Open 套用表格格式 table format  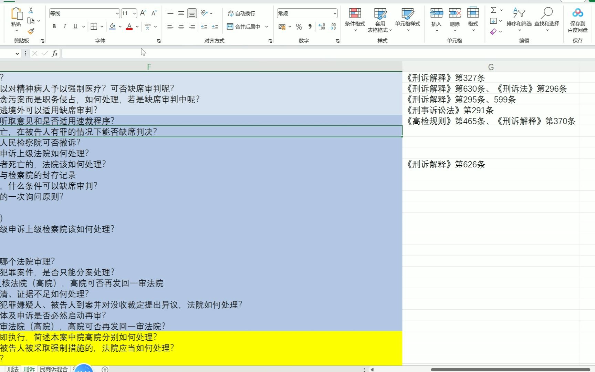(x=380, y=20)
